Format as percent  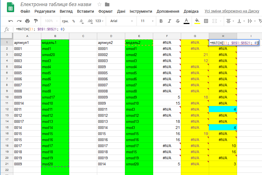click(73, 21)
